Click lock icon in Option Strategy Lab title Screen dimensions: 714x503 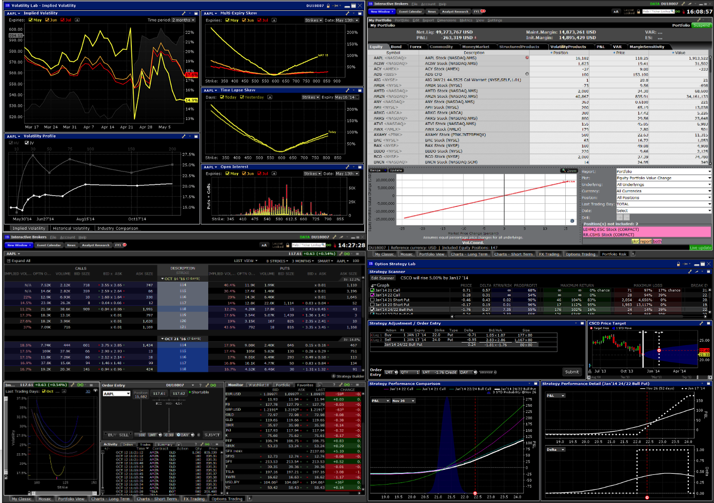click(678, 264)
